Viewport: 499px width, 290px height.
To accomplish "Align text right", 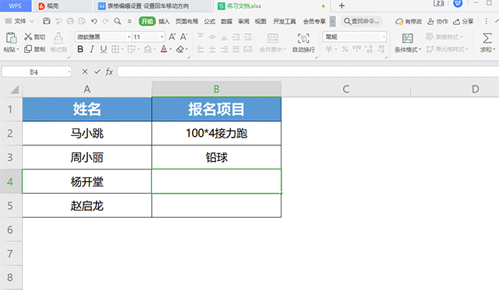I will [224, 49].
